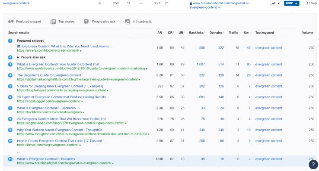Open the copyblogger URL dropdown arrow
Viewport: 319px width, 171px height.
(82, 101)
